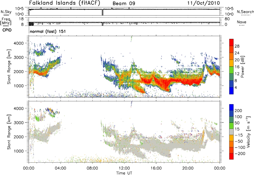Click the blue top segment of Velocity color bar

(231, 107)
